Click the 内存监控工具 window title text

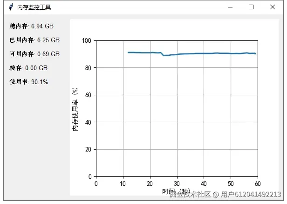[34, 7]
